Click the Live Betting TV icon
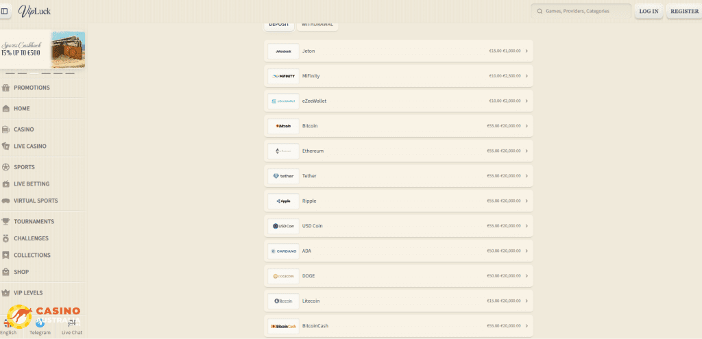The height and width of the screenshot is (339, 702). click(x=5, y=184)
